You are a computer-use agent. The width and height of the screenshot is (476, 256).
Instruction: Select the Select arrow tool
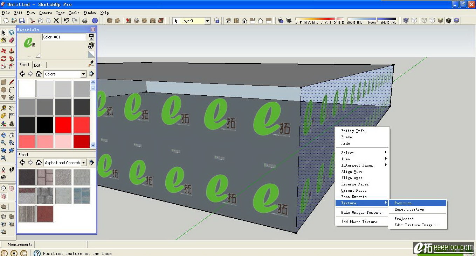4,33
